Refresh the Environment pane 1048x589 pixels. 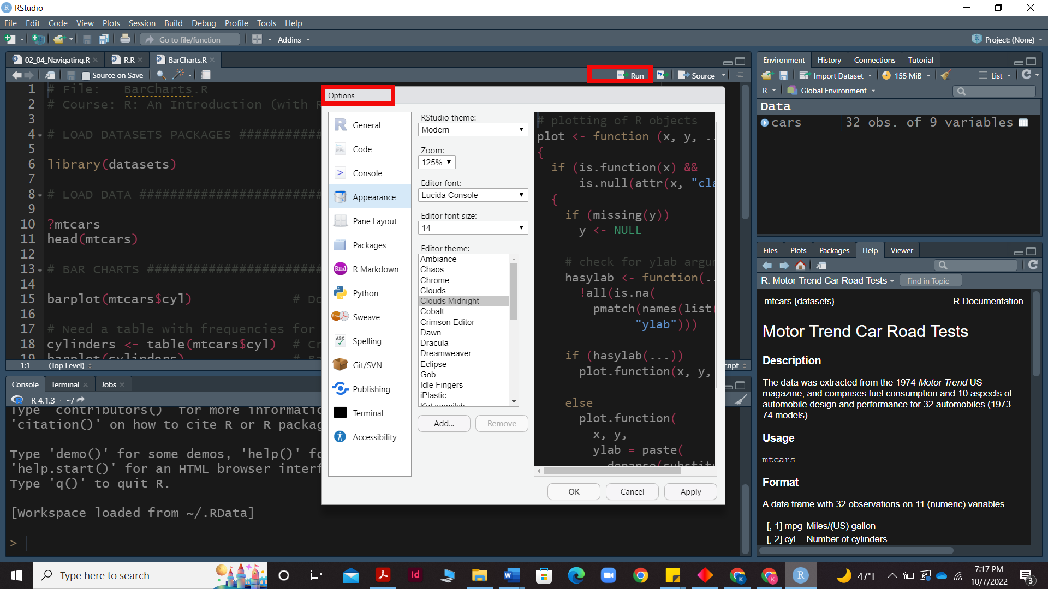(1026, 75)
